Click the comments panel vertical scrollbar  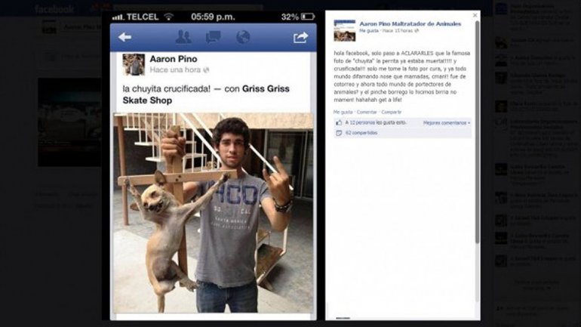click(x=477, y=132)
